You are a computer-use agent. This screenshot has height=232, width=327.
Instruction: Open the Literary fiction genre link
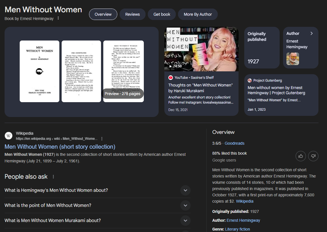[x=237, y=229]
